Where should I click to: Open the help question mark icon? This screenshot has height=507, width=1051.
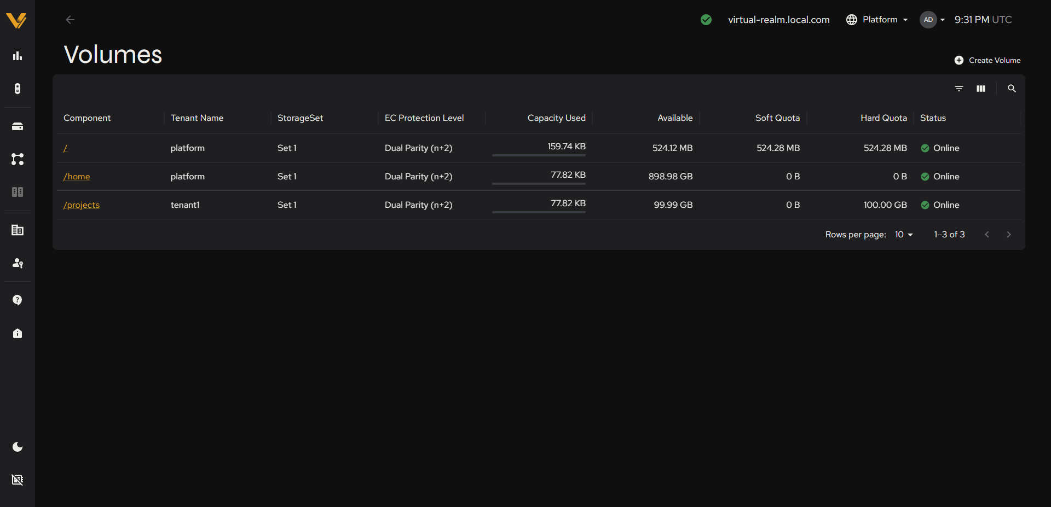coord(18,300)
